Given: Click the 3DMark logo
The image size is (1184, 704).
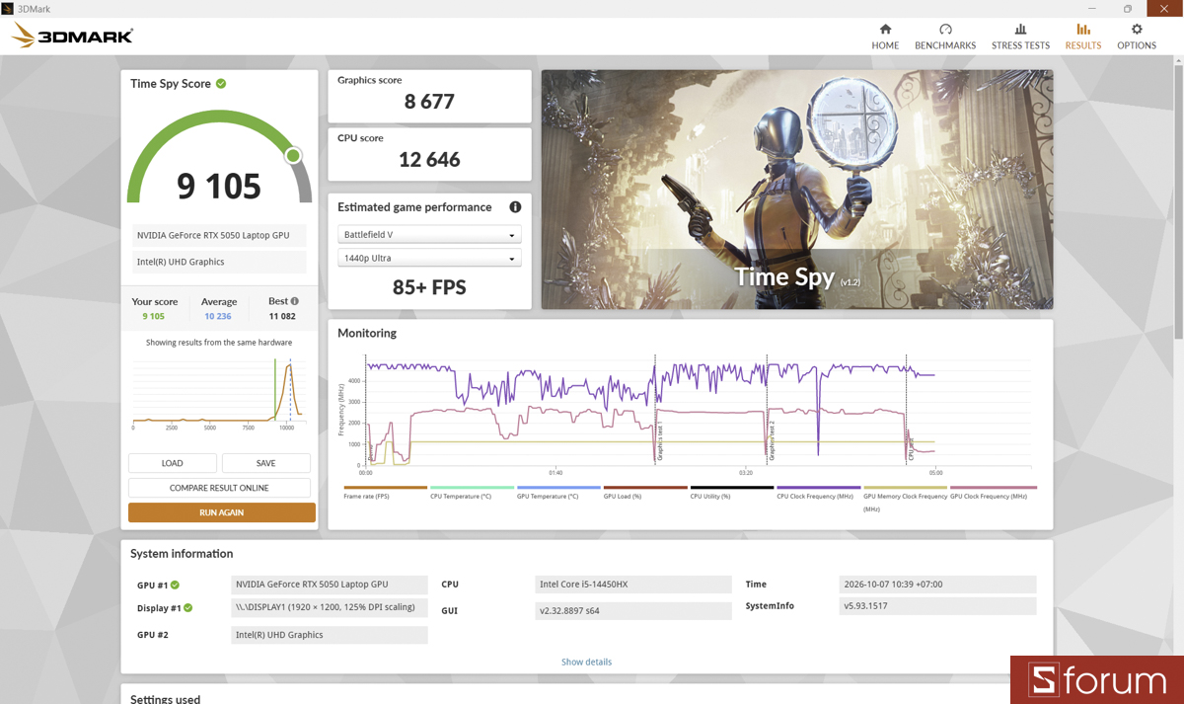Looking at the screenshot, I should (x=72, y=37).
